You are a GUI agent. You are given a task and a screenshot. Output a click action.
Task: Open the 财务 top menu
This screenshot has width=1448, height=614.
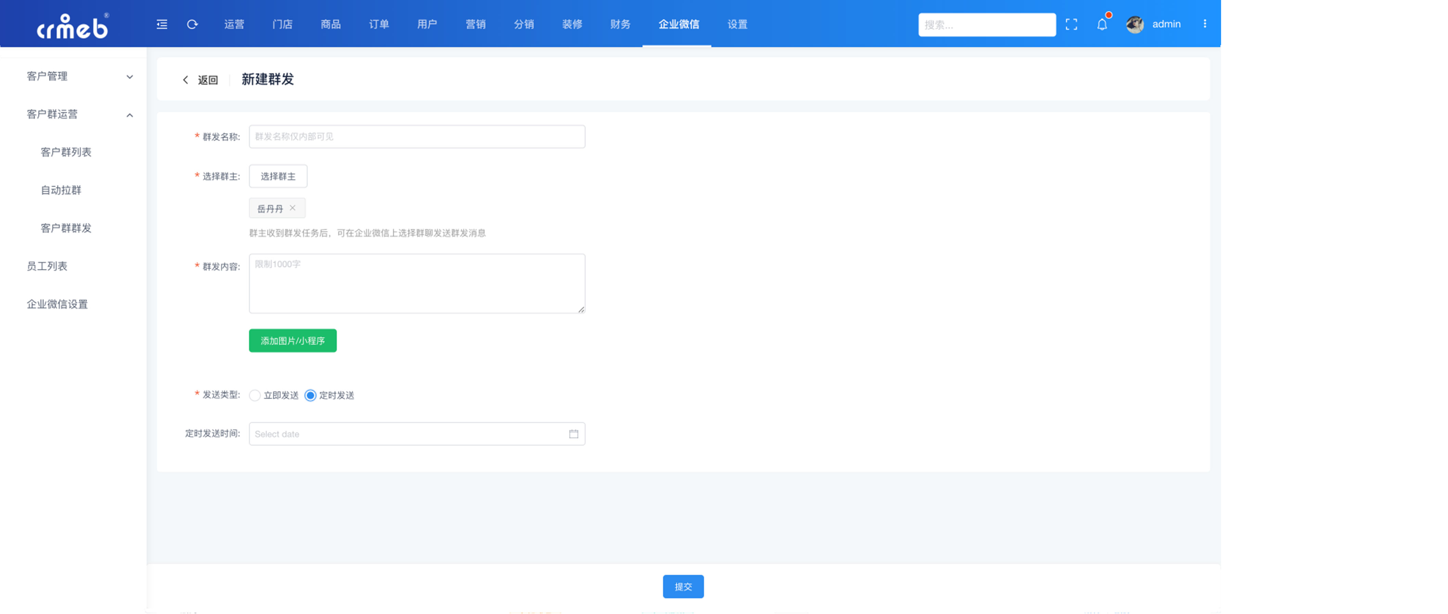pyautogui.click(x=620, y=24)
